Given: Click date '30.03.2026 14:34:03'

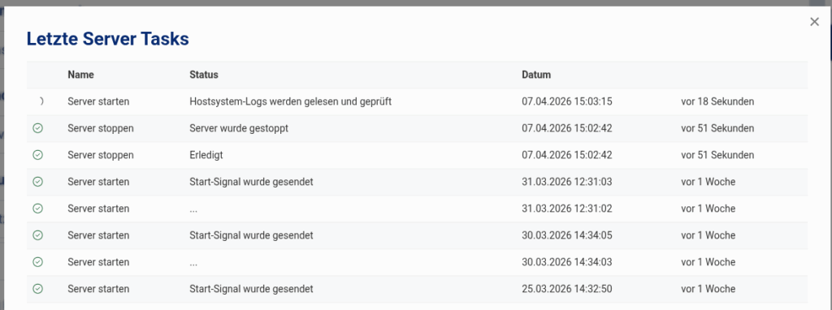Looking at the screenshot, I should point(566,262).
